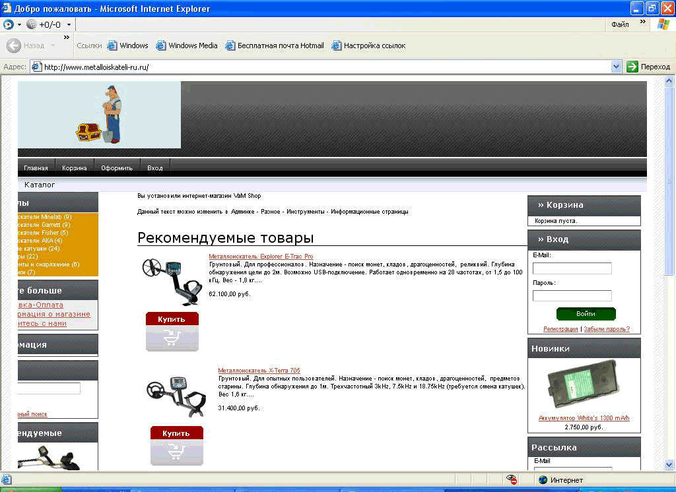
Task: Open the Windows Media links shortcut
Action: pyautogui.click(x=186, y=46)
